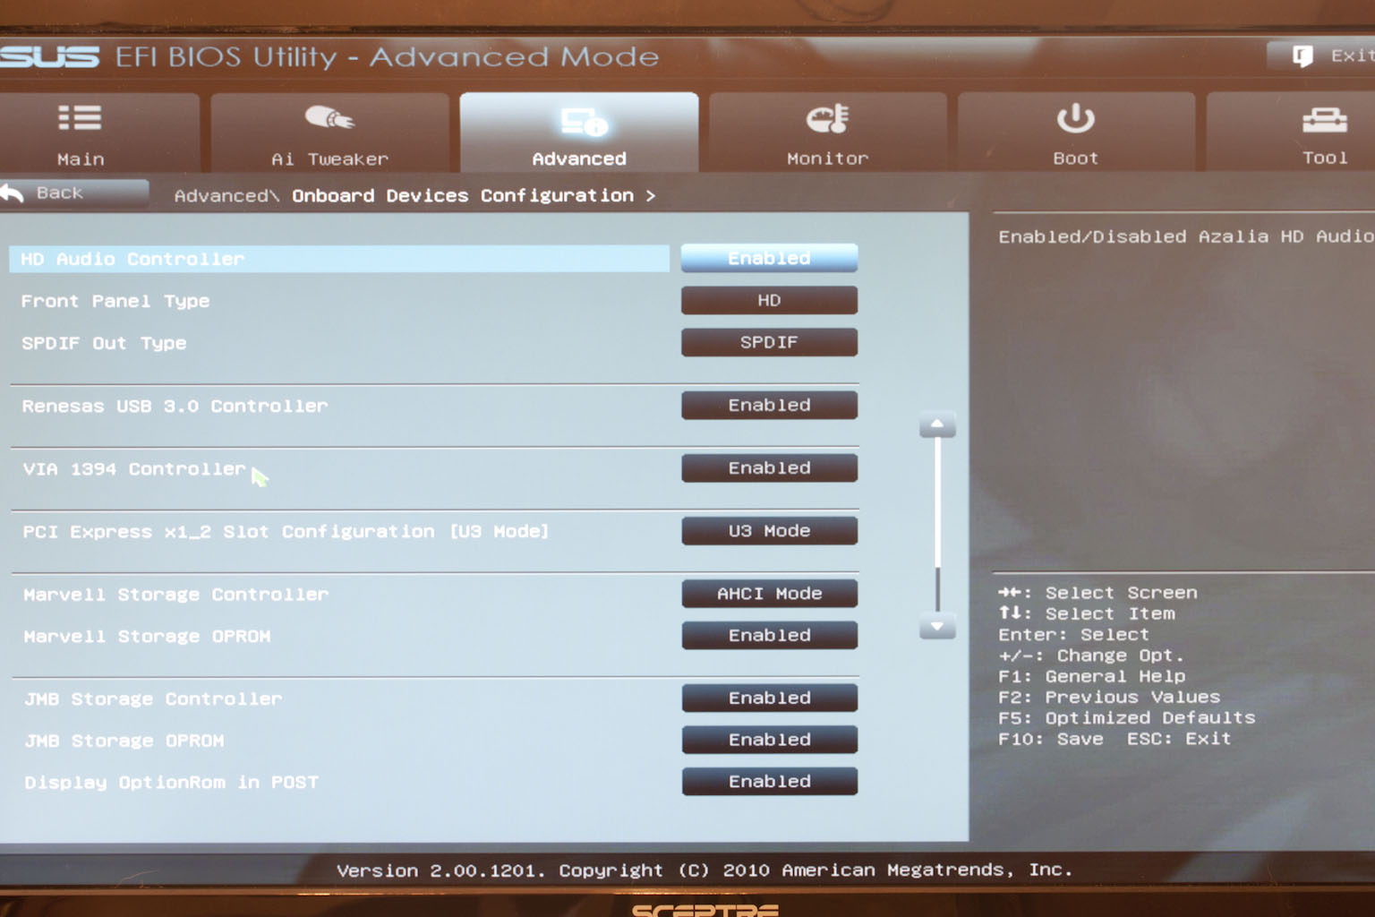Change Marvell Storage OPROM Enabled value
This screenshot has height=917, width=1375.
pos(769,635)
